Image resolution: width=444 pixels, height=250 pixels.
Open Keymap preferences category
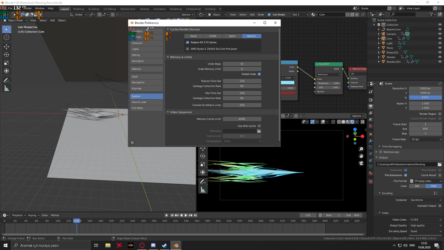point(146,89)
